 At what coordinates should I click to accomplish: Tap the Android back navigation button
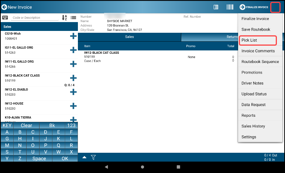106,167
